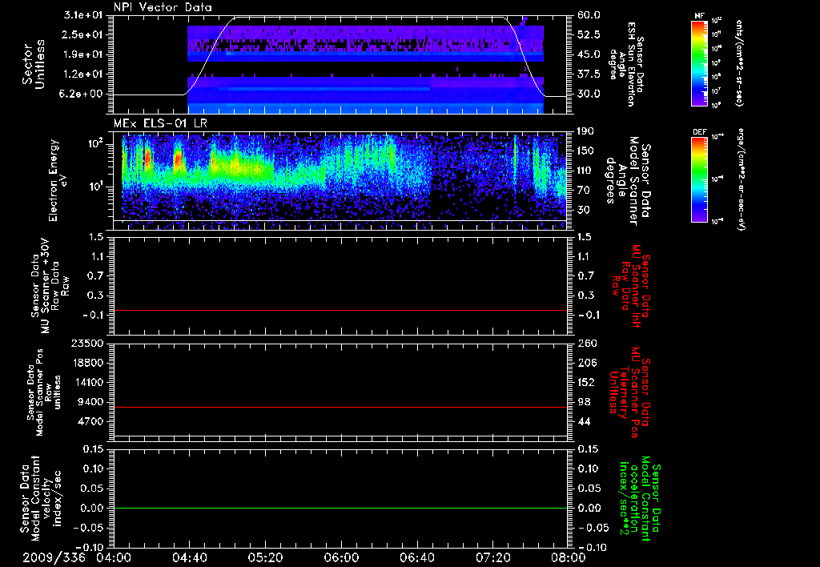
Task: Pick the 05:20 time axis label
Action: (x=265, y=557)
